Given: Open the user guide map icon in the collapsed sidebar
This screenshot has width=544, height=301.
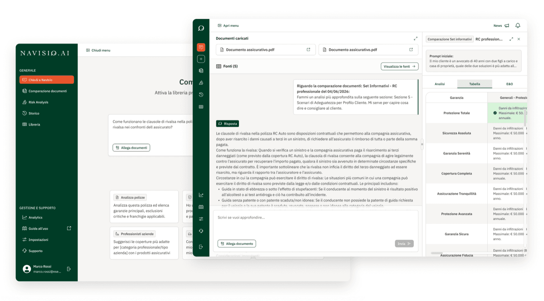Looking at the screenshot, I should pos(201,207).
